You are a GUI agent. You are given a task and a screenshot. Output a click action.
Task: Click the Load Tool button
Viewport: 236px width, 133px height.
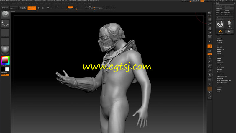220,6
